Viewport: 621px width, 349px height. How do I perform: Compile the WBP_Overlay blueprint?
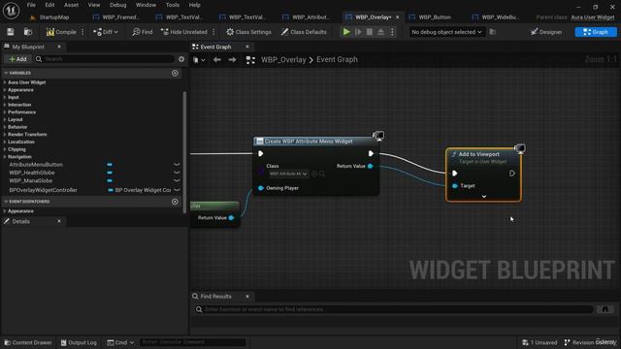(x=61, y=32)
